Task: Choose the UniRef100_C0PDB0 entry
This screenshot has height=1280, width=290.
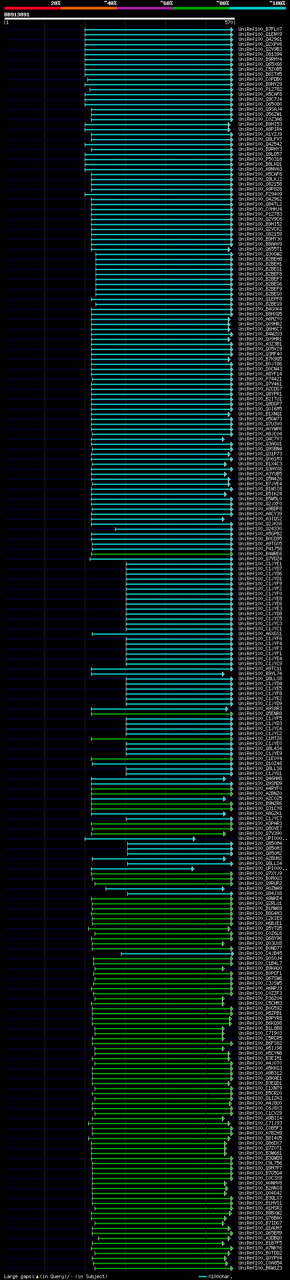Action: coord(260,79)
